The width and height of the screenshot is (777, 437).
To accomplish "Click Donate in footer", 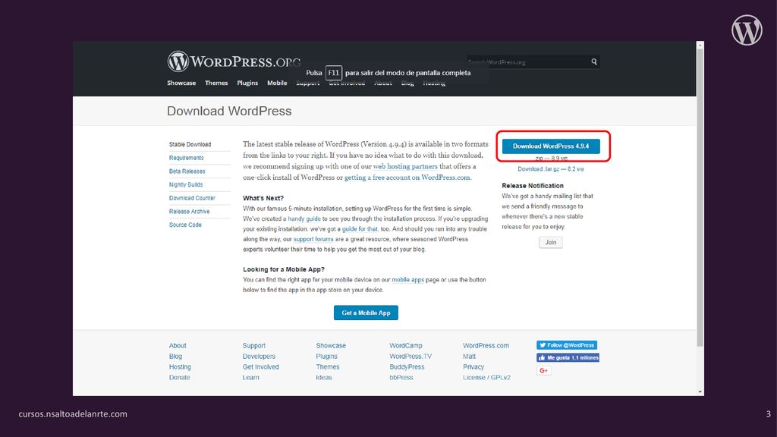I will [x=179, y=377].
